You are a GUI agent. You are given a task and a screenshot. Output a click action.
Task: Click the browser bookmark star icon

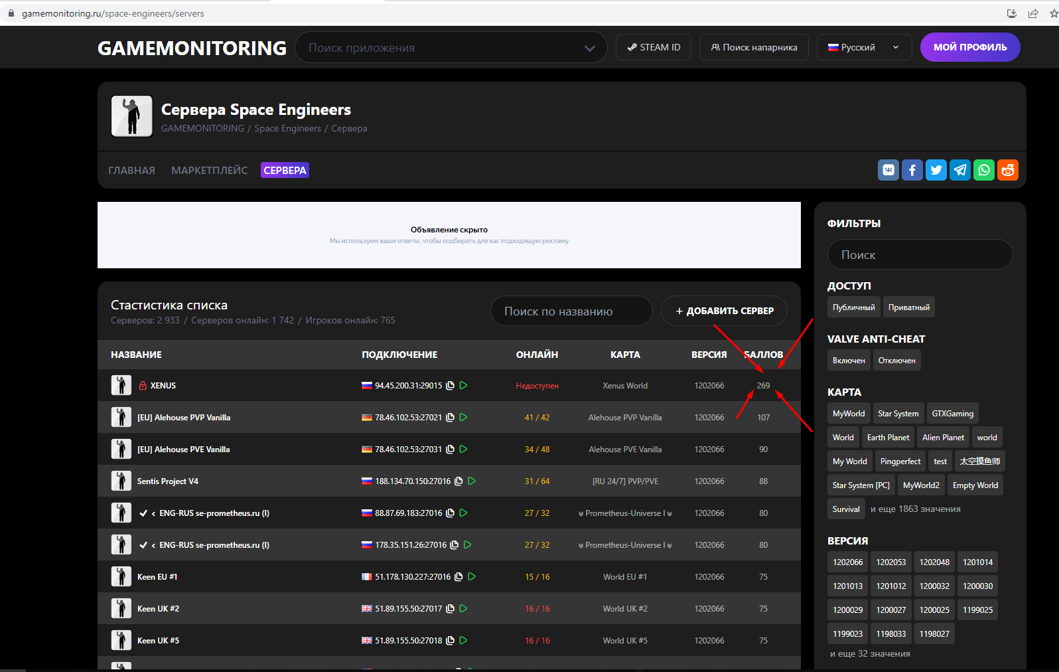[x=1053, y=13]
